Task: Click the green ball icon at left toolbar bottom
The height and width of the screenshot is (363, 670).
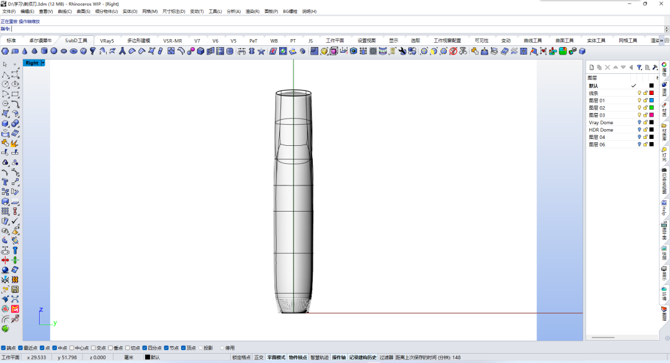Action: tap(5, 329)
